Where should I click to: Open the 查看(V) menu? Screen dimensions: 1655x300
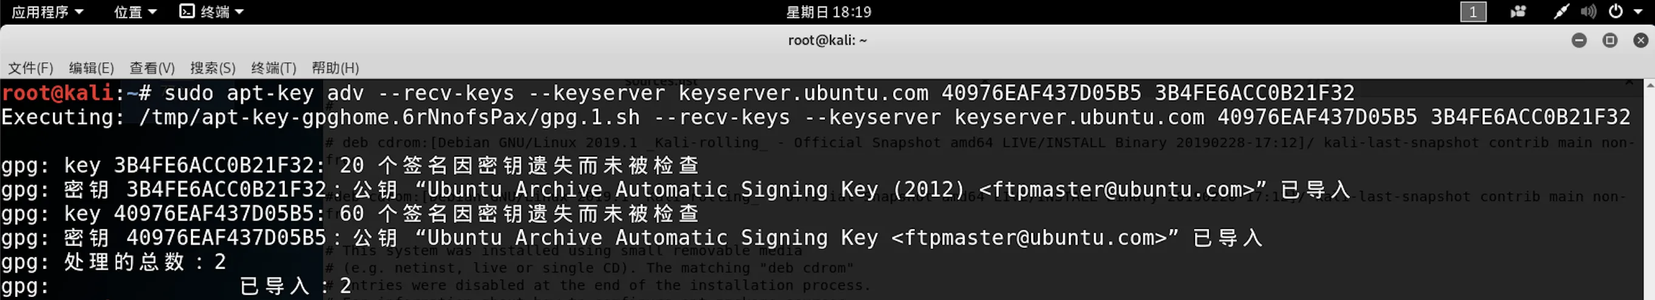point(152,67)
